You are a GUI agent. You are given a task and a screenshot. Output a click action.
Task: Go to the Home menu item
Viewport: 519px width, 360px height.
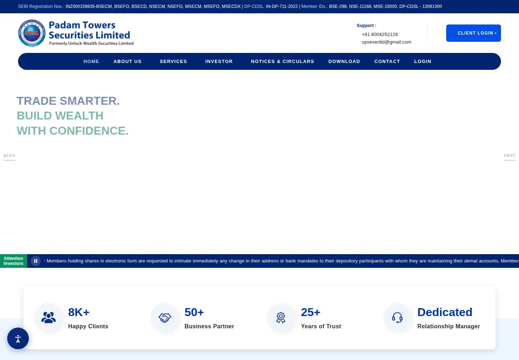pyautogui.click(x=91, y=62)
